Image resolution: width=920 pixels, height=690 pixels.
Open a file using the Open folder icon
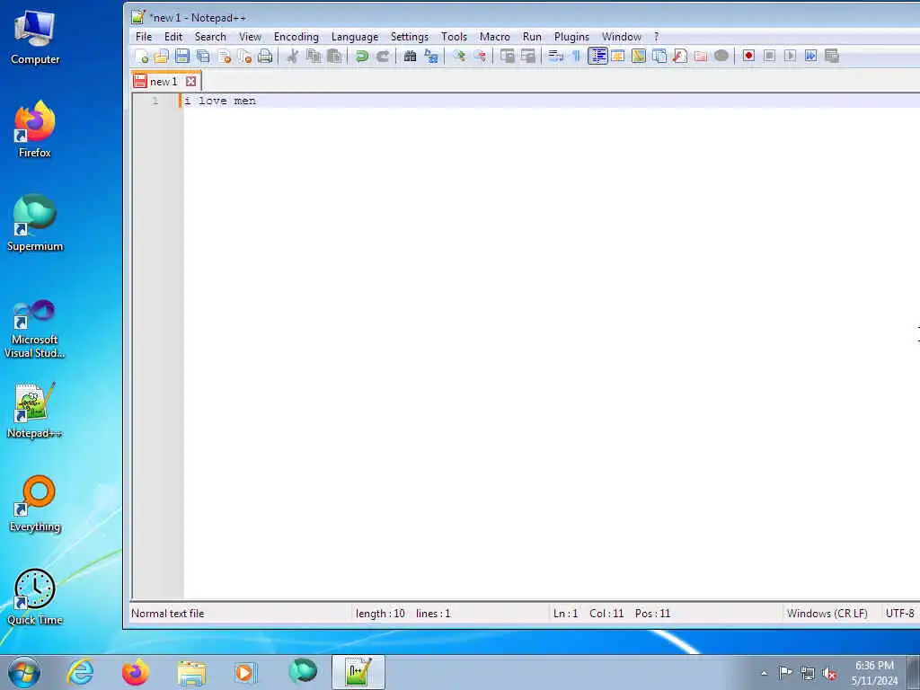(162, 57)
